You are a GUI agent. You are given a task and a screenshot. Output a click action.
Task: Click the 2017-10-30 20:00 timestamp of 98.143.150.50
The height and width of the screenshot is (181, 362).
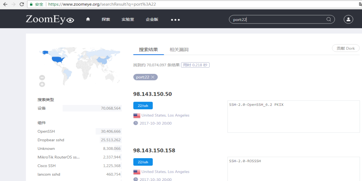[x=156, y=123]
